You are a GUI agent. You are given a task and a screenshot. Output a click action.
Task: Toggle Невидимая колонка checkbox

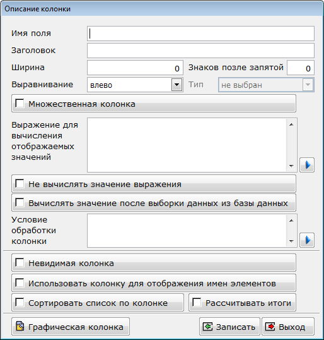[20, 263]
